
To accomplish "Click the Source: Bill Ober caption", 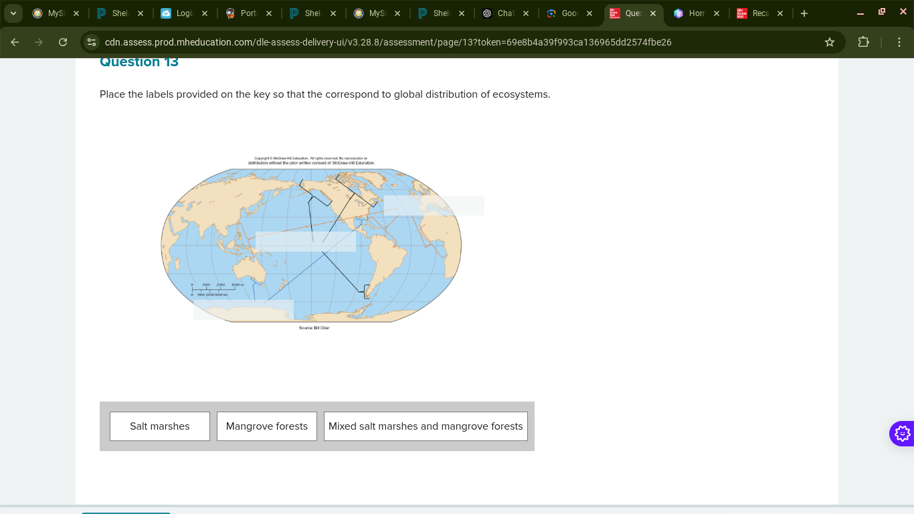I will click(x=314, y=328).
